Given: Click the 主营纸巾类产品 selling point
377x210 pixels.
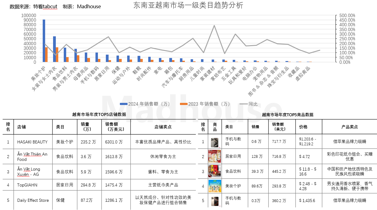Looking at the screenshot, I should [163, 185].
